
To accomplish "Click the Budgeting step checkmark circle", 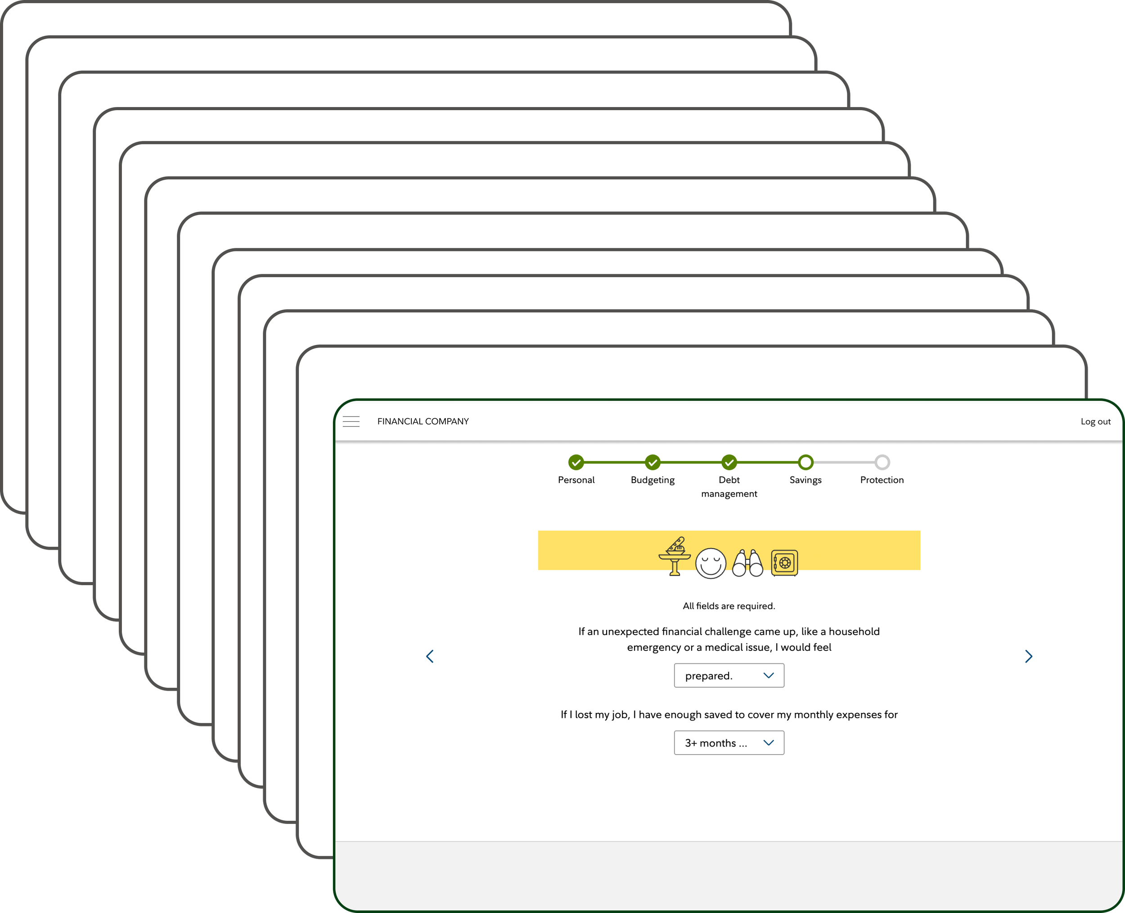I will (x=652, y=462).
